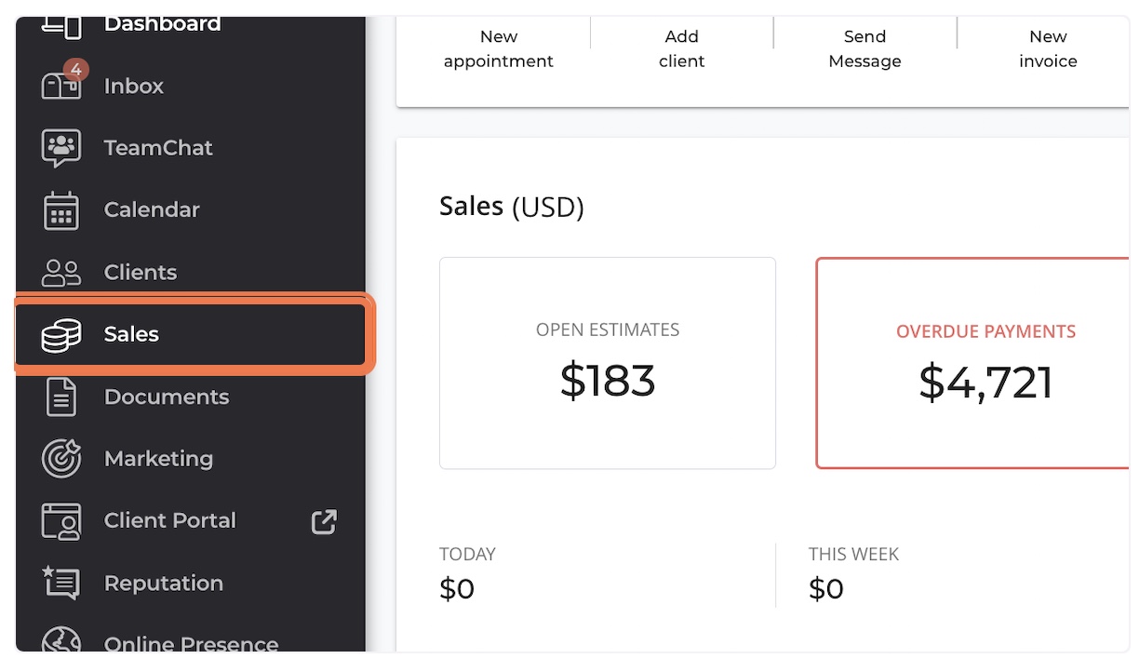Image resolution: width=1139 pixels, height=672 pixels.
Task: Open the Open Estimates $183 card
Action: (x=608, y=363)
